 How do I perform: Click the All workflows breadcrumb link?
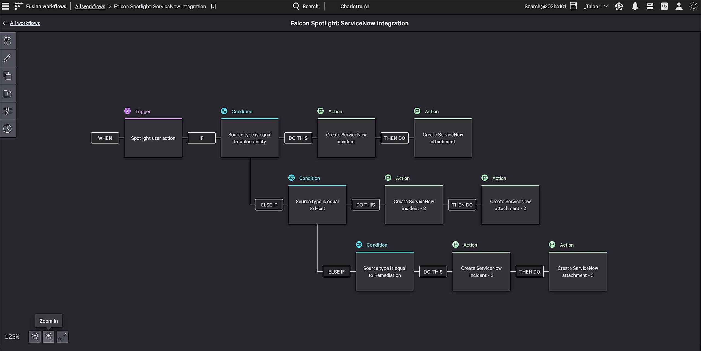[90, 6]
